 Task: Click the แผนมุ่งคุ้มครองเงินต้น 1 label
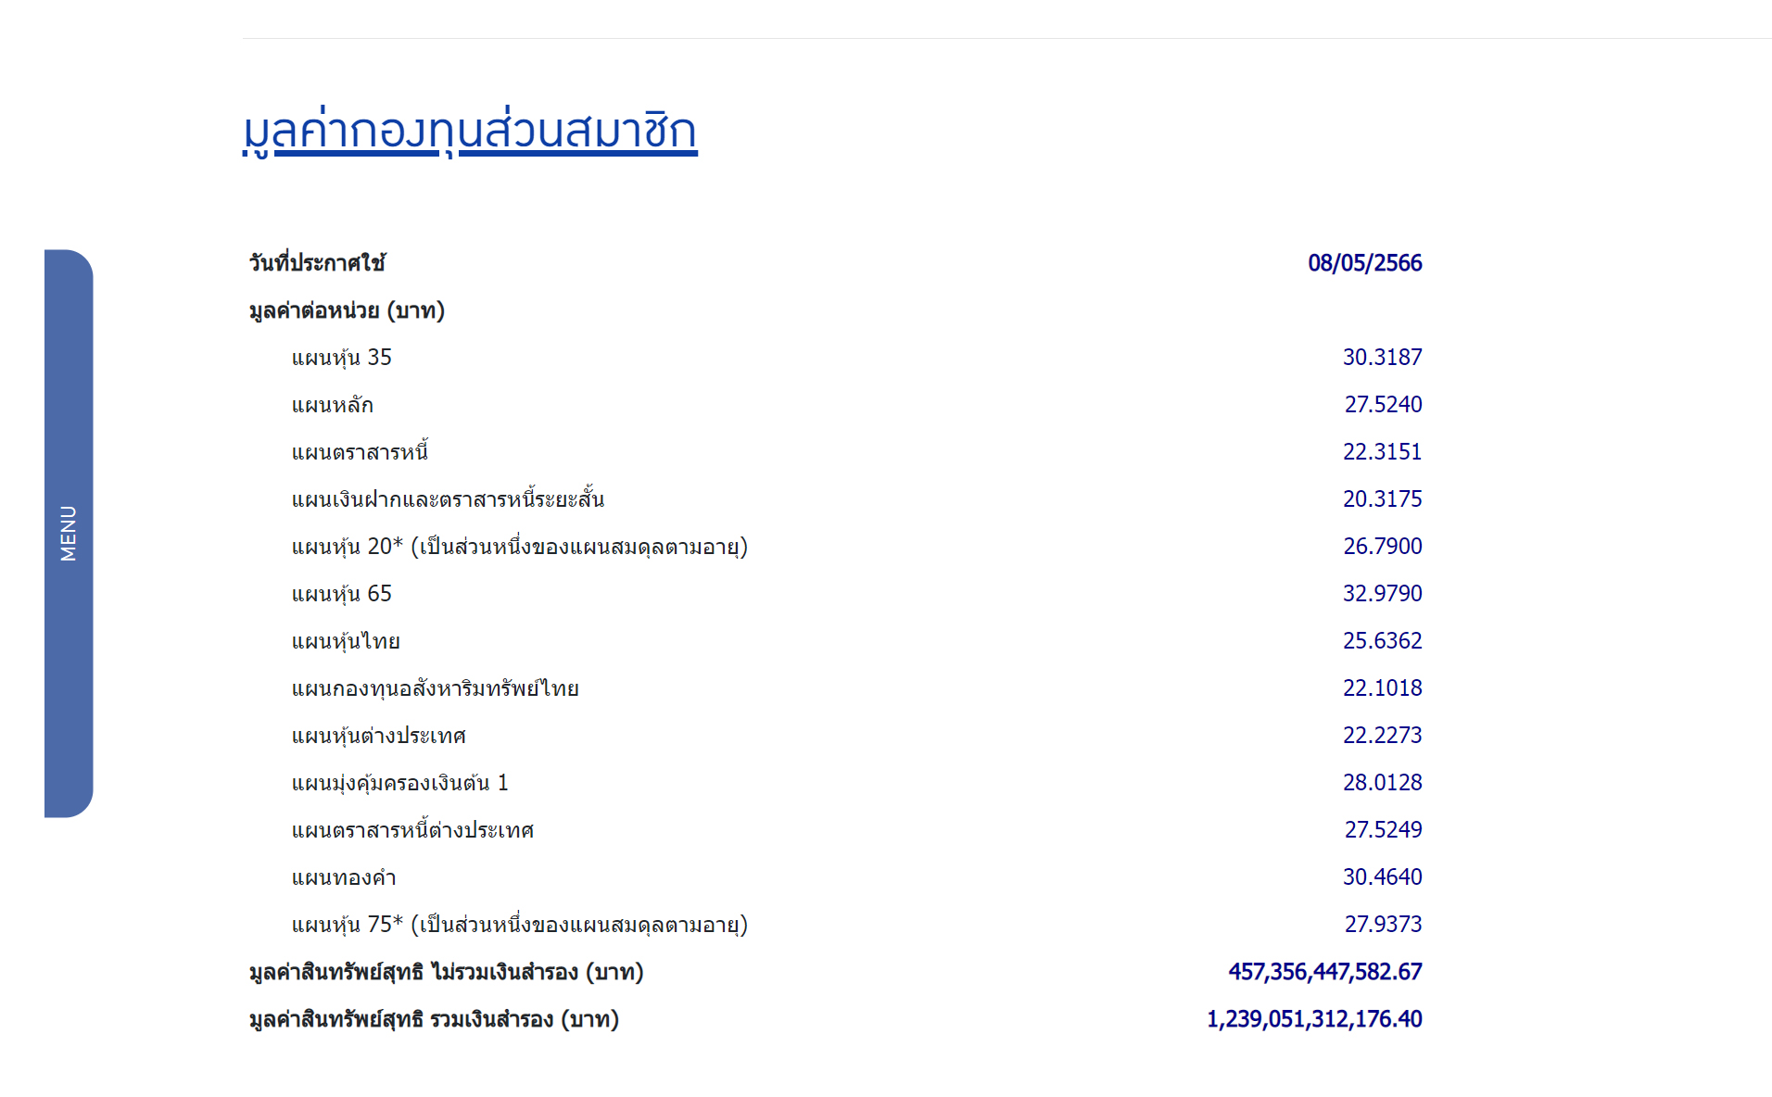[399, 783]
